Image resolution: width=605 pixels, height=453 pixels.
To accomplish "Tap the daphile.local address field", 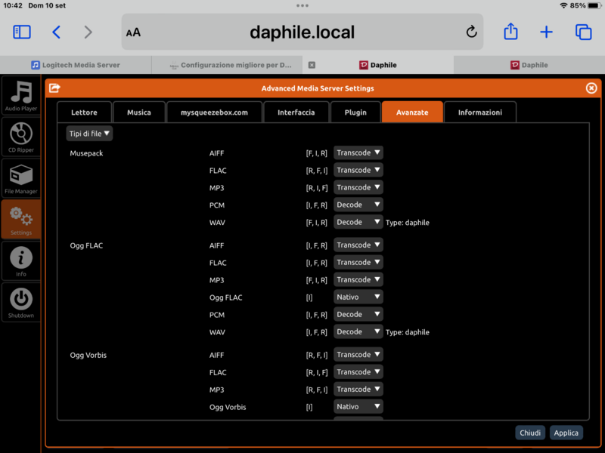I will [x=302, y=32].
